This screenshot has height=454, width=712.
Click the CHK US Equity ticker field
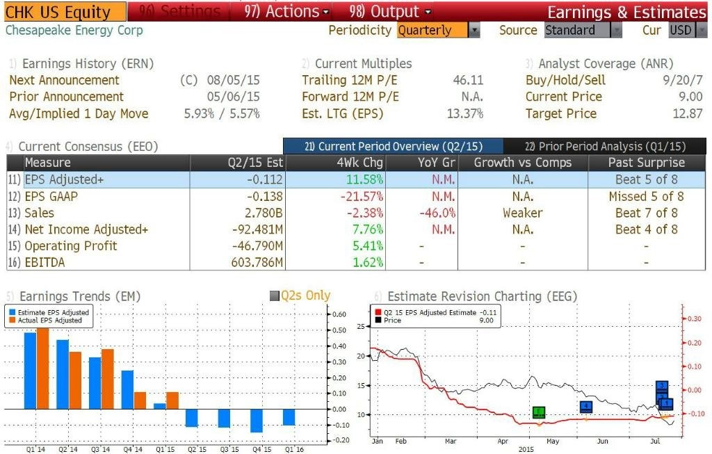(x=65, y=12)
